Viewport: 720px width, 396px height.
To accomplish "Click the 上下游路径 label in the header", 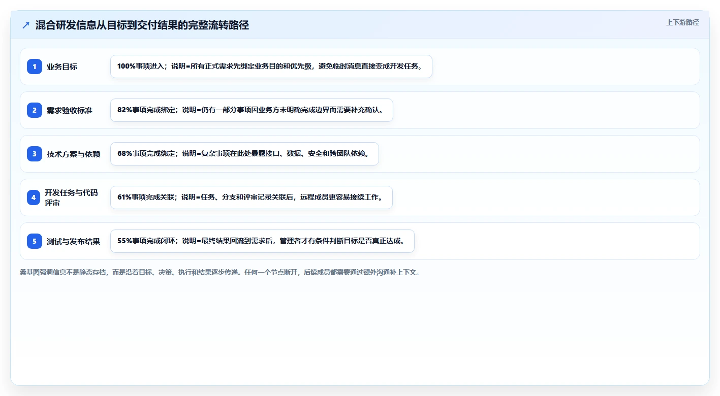I will tap(682, 22).
